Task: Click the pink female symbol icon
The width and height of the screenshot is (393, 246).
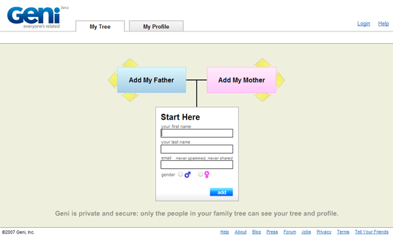Action: pos(206,175)
